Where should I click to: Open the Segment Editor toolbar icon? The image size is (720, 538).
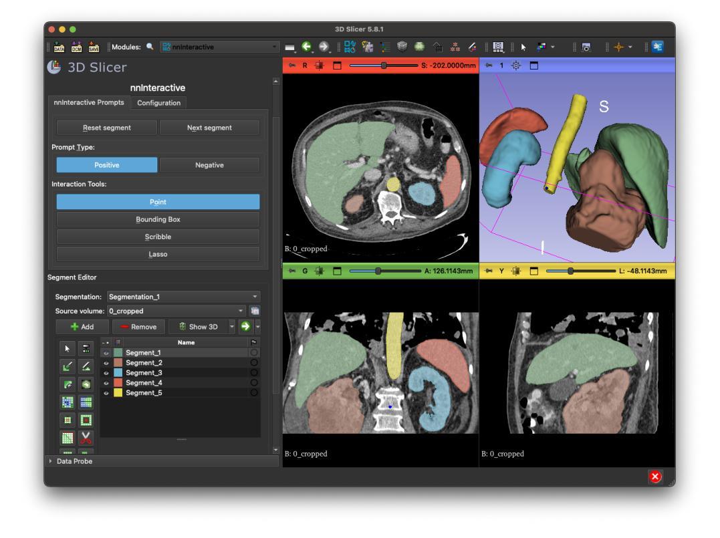coord(473,47)
